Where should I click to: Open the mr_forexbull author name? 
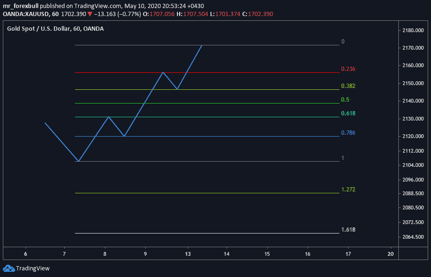21,6
